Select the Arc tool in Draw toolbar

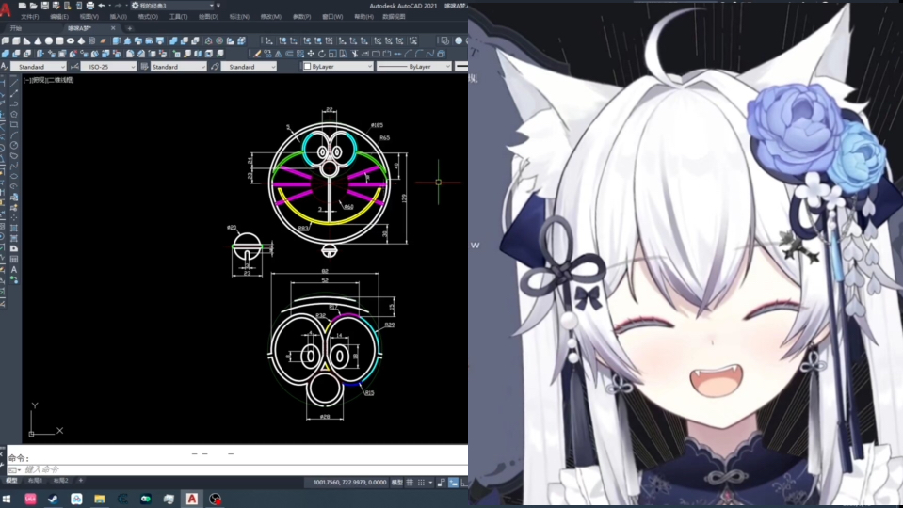[14, 135]
